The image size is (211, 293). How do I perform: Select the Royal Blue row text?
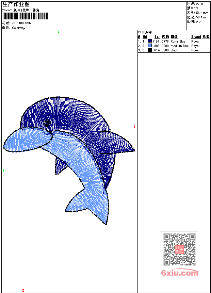[178, 42]
